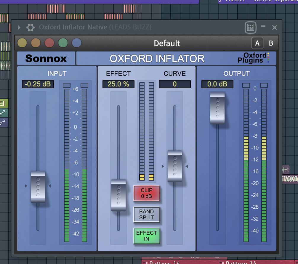
Task: Toggle the BAND SPLIT button
Action: 146,215
